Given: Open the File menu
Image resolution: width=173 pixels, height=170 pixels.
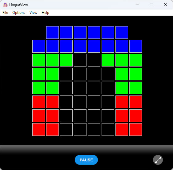Looking at the screenshot, I should [5, 13].
